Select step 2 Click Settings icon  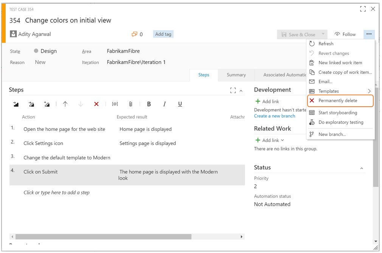[x=43, y=143]
